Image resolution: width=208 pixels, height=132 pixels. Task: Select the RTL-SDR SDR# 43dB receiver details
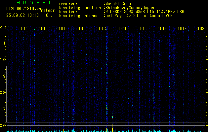[x=145, y=12]
